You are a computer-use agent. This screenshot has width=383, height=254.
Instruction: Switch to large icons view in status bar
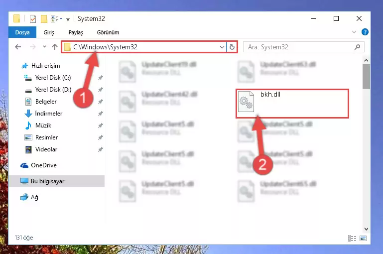[363, 238]
